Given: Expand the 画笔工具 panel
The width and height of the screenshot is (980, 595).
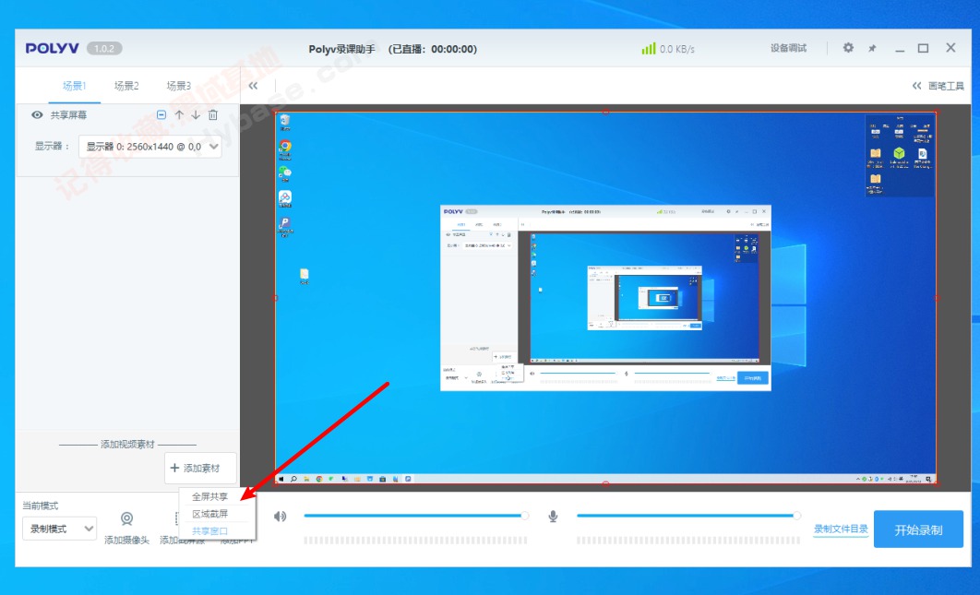Looking at the screenshot, I should point(938,86).
